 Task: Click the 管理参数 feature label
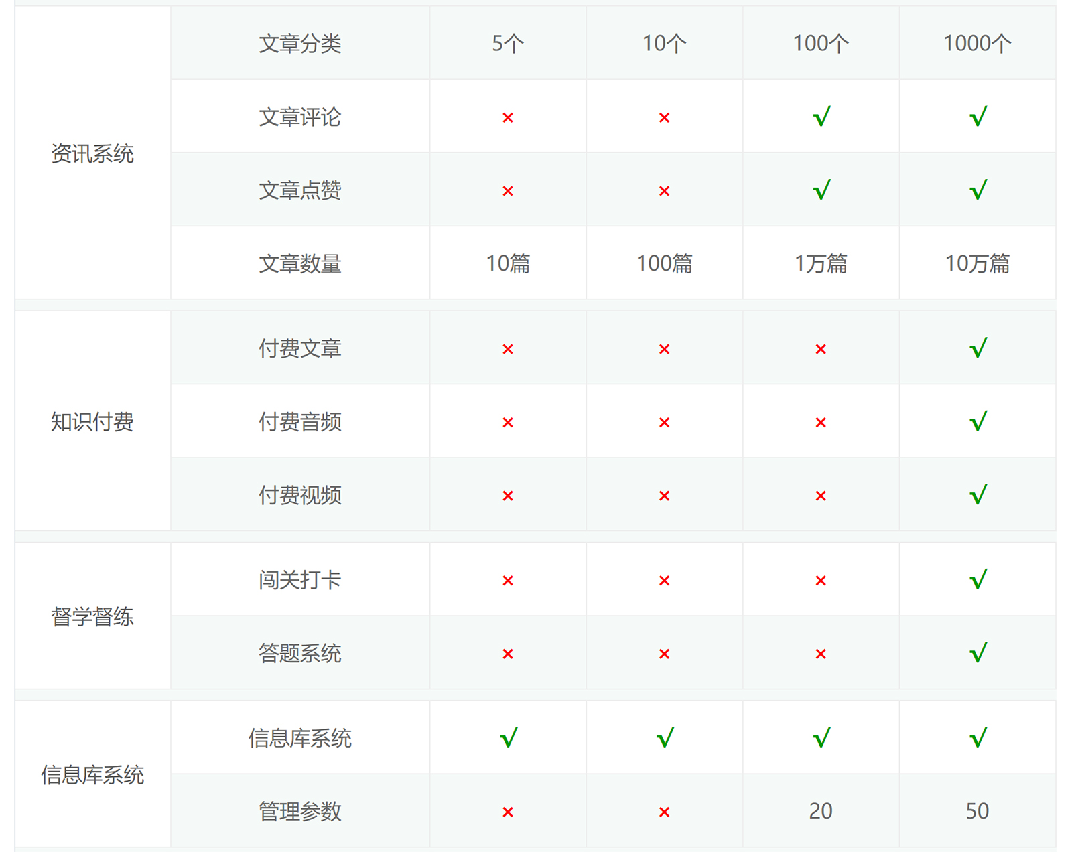(x=300, y=811)
